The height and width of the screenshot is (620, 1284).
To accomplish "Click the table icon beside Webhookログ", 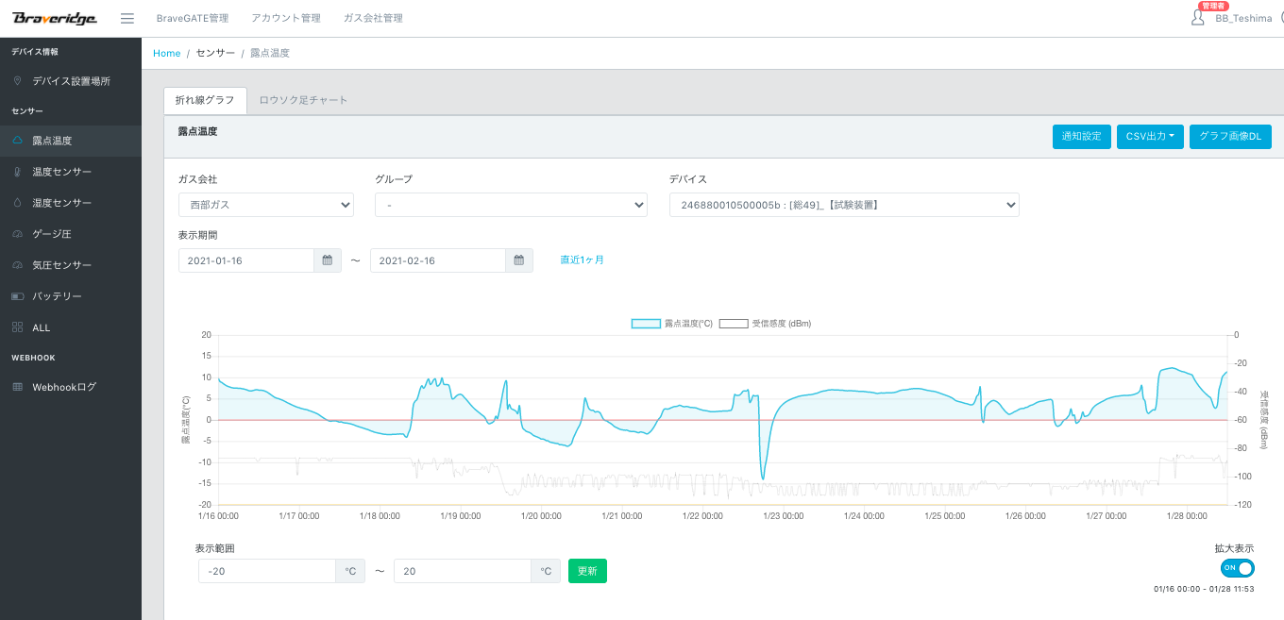I will click(17, 387).
